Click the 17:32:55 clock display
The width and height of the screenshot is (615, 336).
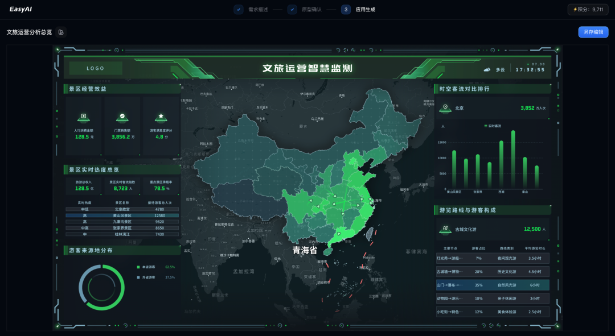tap(530, 70)
